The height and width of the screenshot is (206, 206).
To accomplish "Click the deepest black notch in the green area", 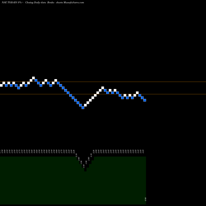I will pos(85,169).
